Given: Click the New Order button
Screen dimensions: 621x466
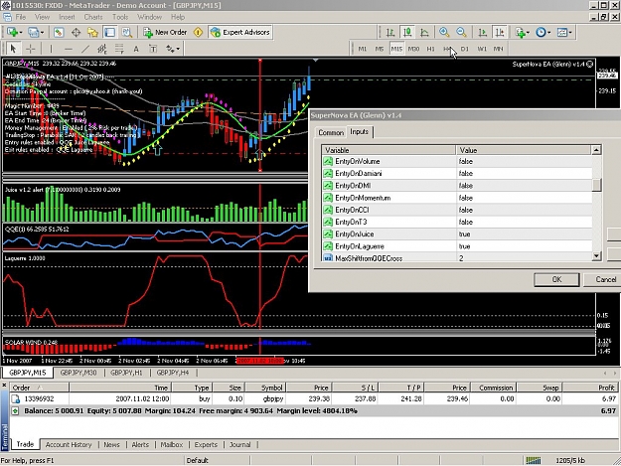Looking at the screenshot, I should (x=165, y=33).
